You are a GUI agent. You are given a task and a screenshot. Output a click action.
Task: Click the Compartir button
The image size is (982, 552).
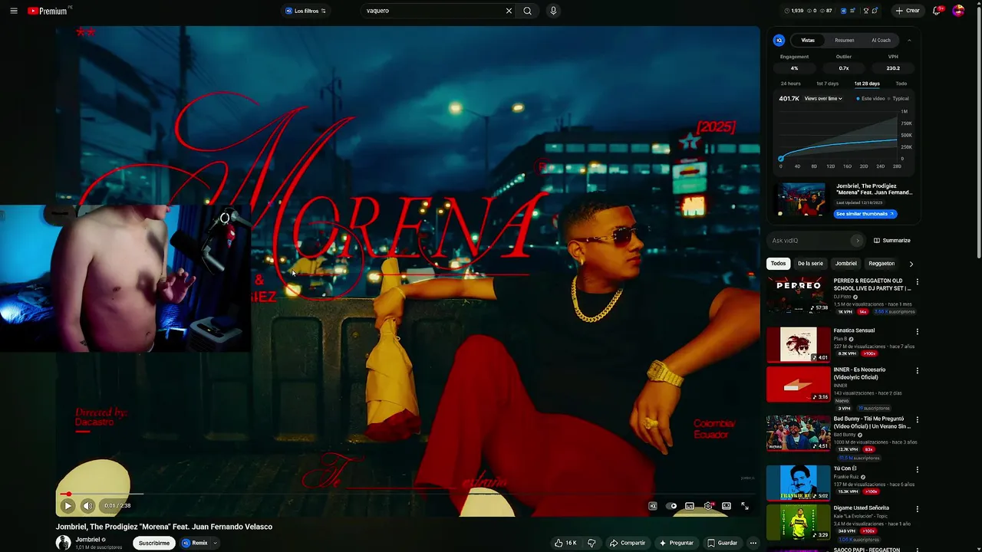tap(627, 543)
